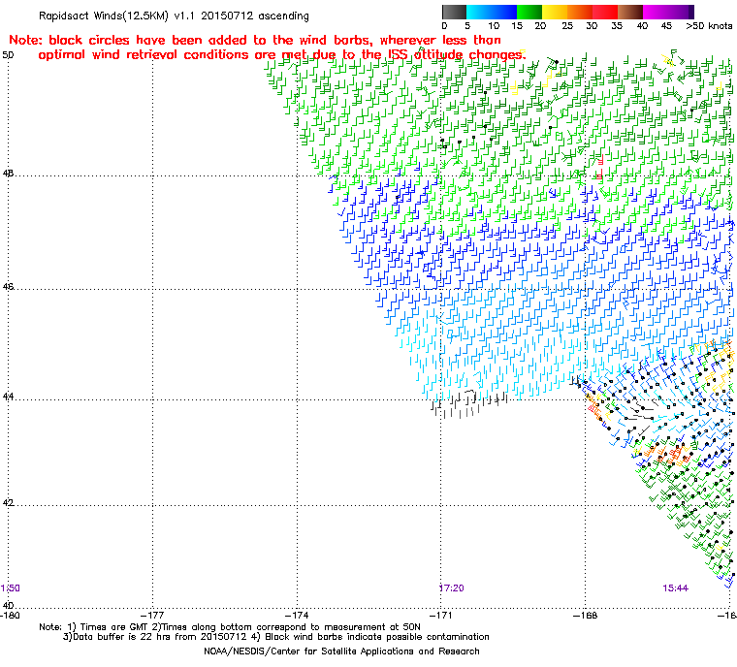
Task: Click the purple time stamp '15:44'
Action: pyautogui.click(x=676, y=588)
